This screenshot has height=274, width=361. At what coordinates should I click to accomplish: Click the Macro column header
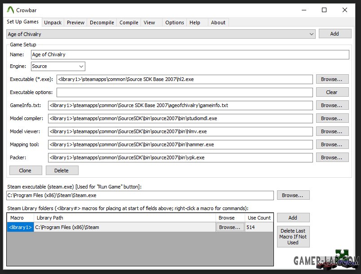click(21, 218)
